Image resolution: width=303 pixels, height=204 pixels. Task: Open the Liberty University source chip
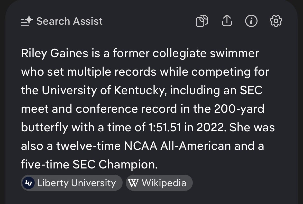point(71,183)
